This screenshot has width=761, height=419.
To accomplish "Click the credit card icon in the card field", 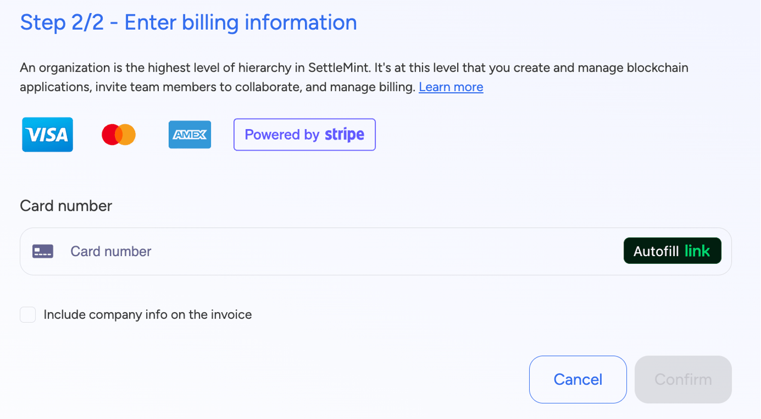I will [x=44, y=251].
